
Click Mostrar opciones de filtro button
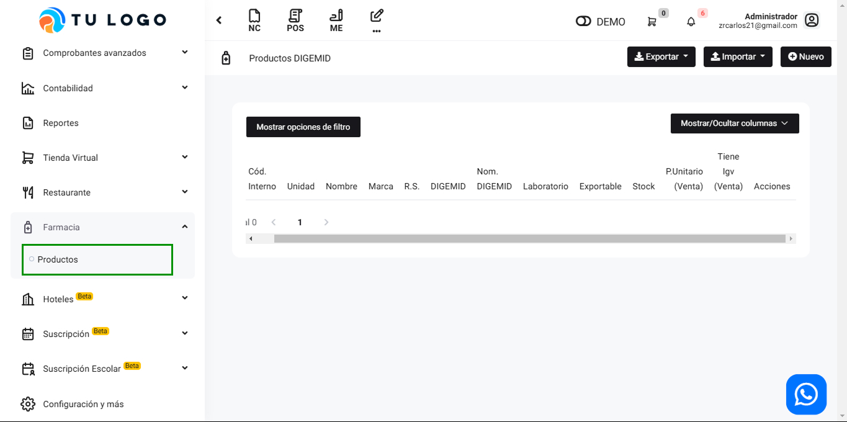click(303, 127)
